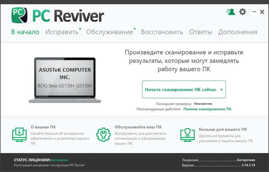This screenshot has width=269, height=172.
Task: Click the shield monitor icon
Action: 188,135
